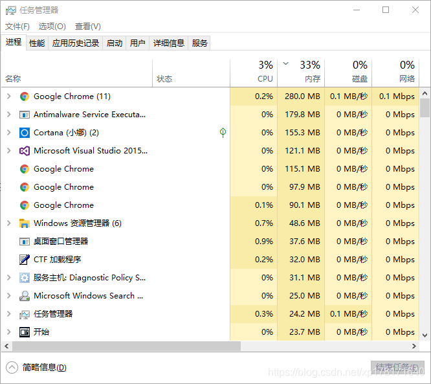Click the 简略信息 up-arrow circle icon

pyautogui.click(x=12, y=368)
